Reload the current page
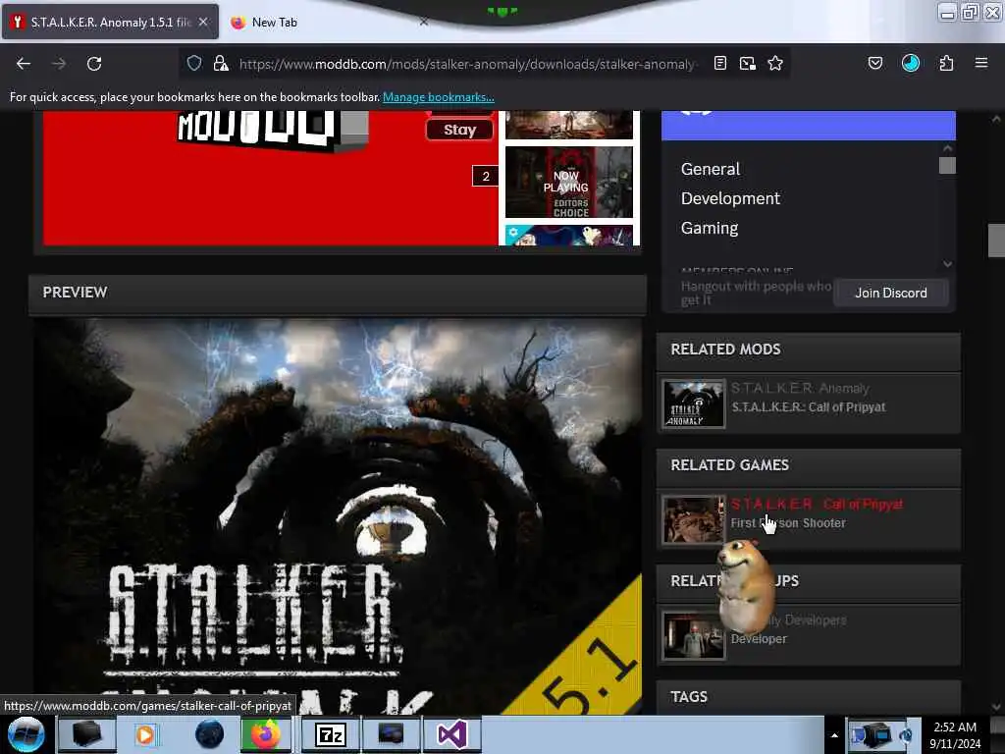Screen dimensions: 1005x754 point(94,64)
